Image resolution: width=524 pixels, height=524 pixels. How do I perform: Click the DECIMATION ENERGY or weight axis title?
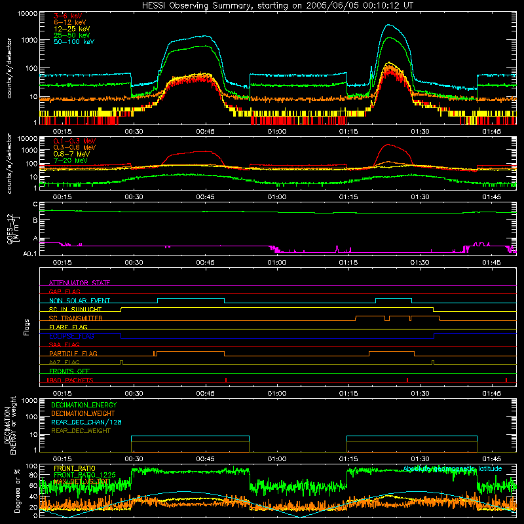pyautogui.click(x=10, y=425)
